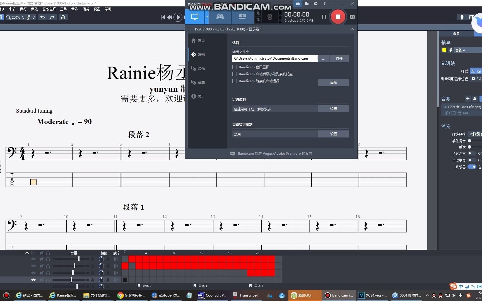482x301 pixels.
Task: Toggle visibility eye of fourth track
Action: 33,280
